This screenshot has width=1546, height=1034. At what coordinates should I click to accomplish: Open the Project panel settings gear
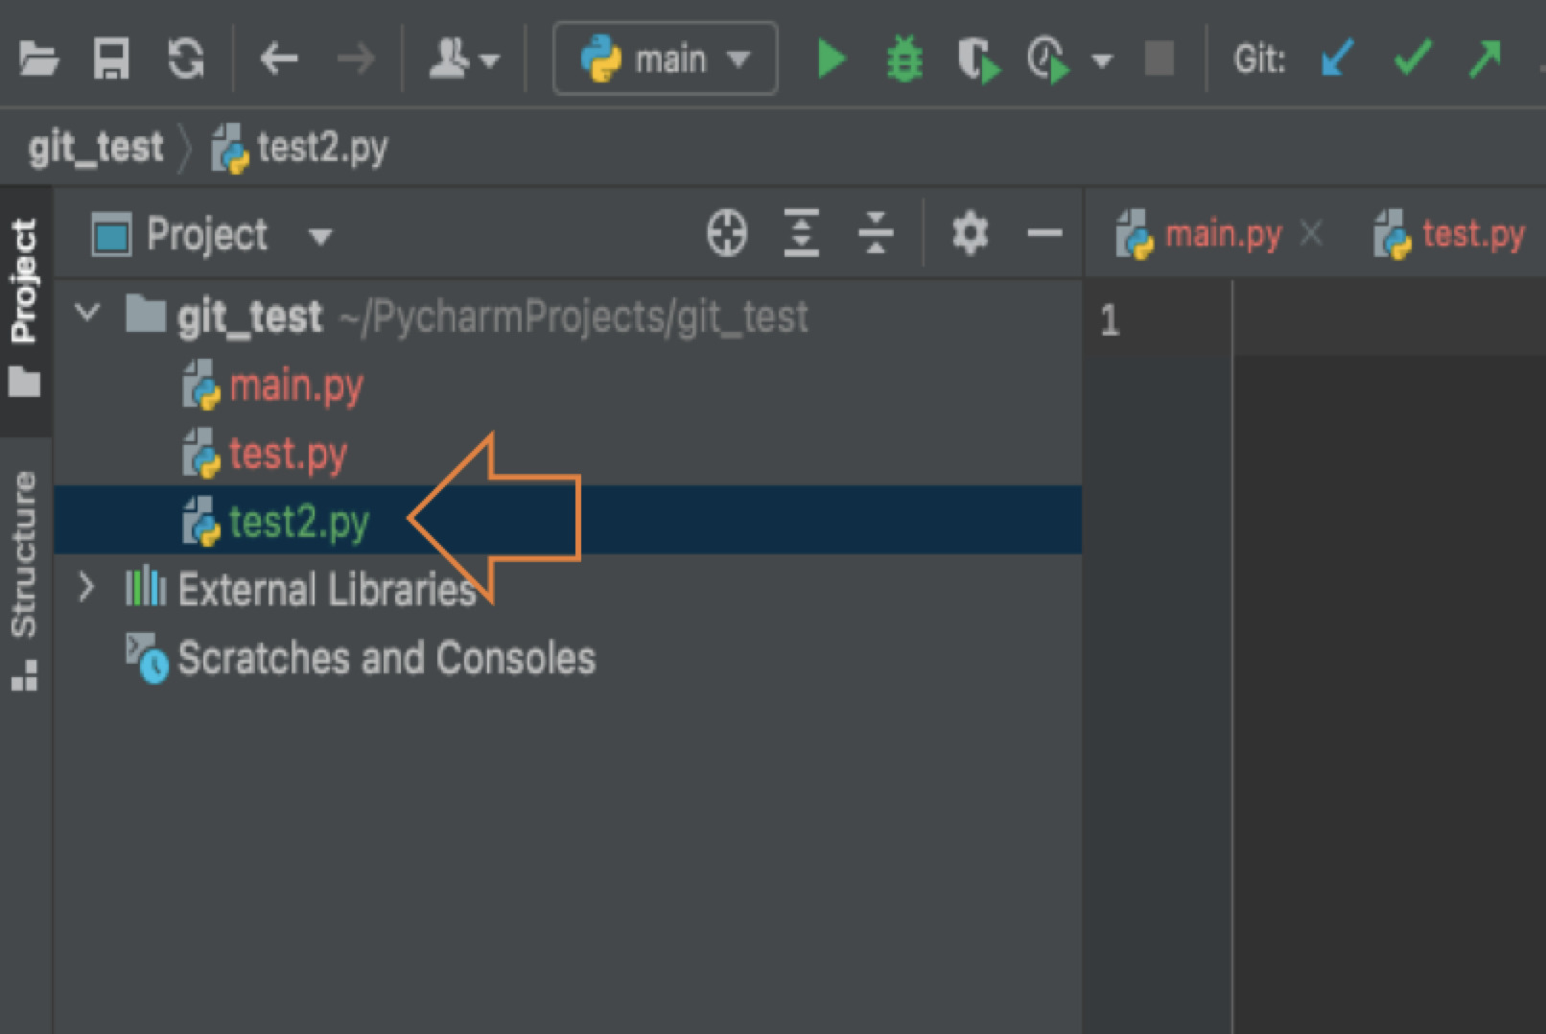click(x=970, y=232)
